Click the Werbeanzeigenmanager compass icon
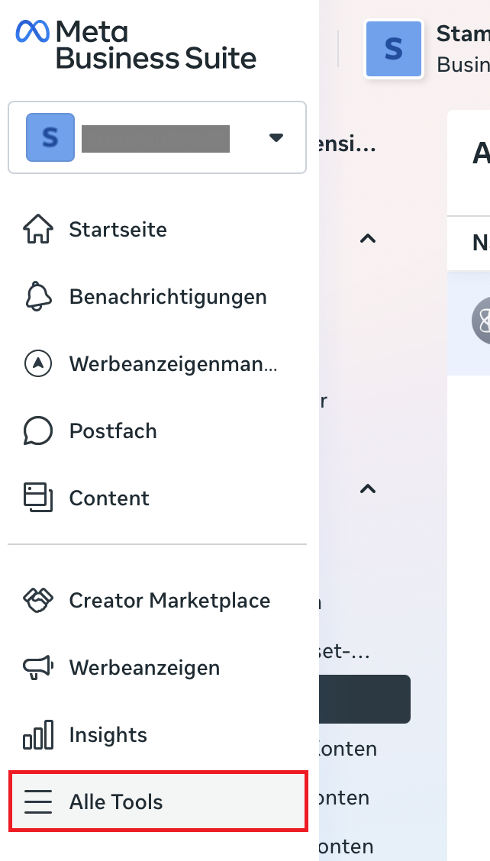490x861 pixels. click(38, 363)
